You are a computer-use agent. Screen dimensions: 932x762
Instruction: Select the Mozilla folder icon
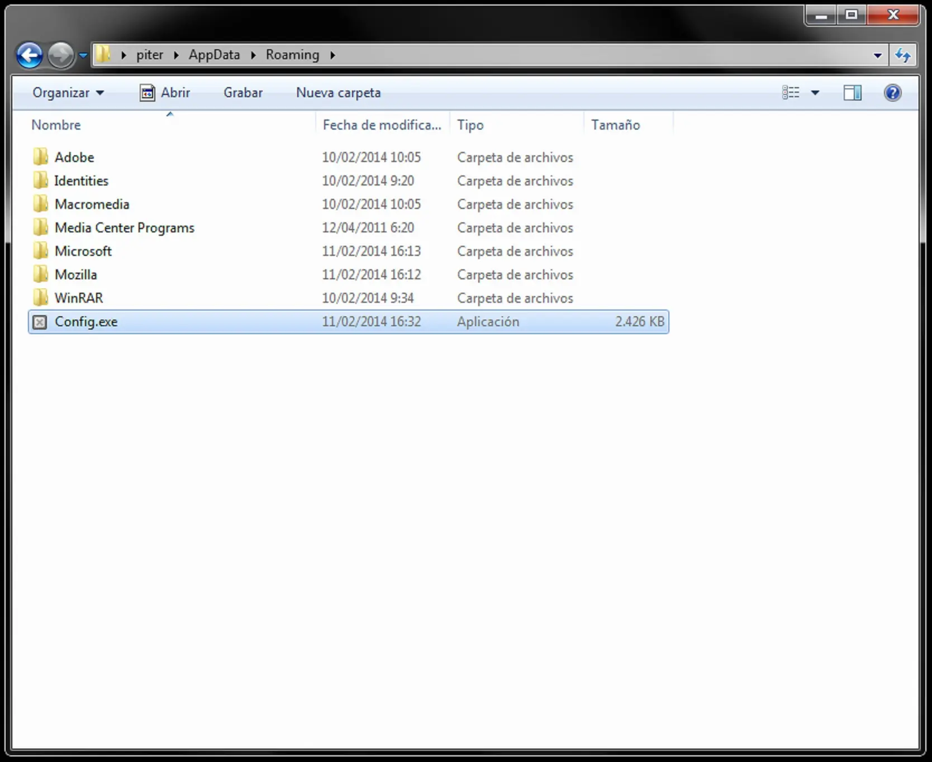40,274
